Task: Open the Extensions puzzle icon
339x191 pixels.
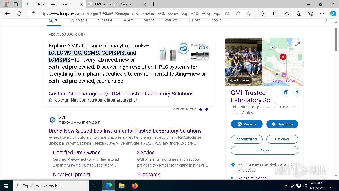Action: (x=262, y=14)
